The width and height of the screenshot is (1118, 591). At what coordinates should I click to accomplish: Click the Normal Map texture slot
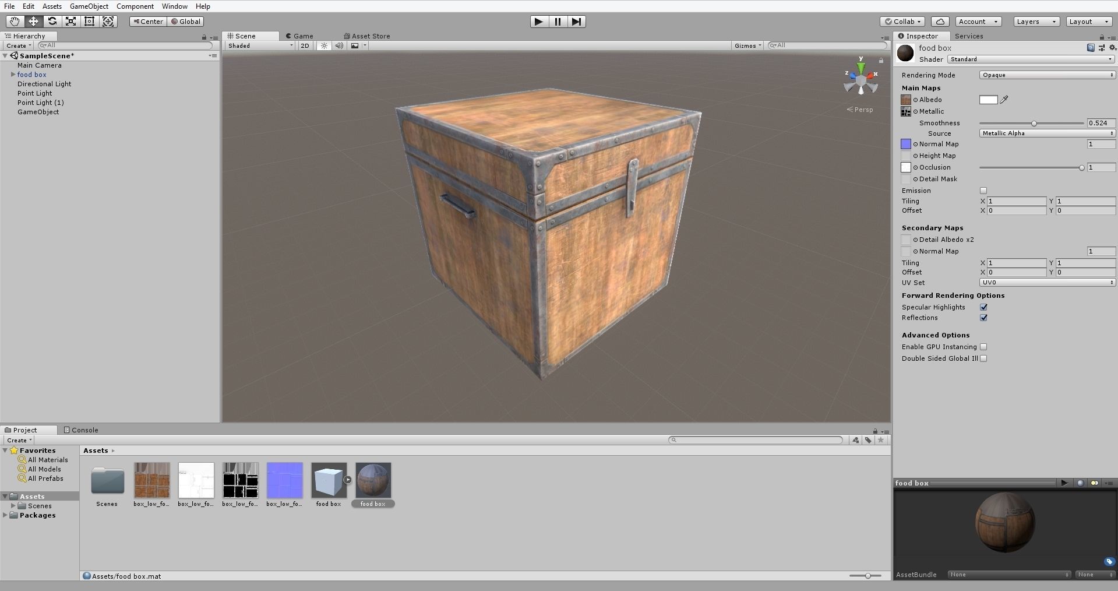906,144
